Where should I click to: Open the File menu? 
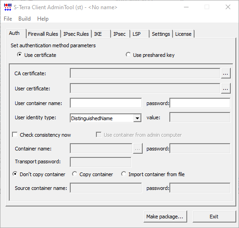(8, 19)
